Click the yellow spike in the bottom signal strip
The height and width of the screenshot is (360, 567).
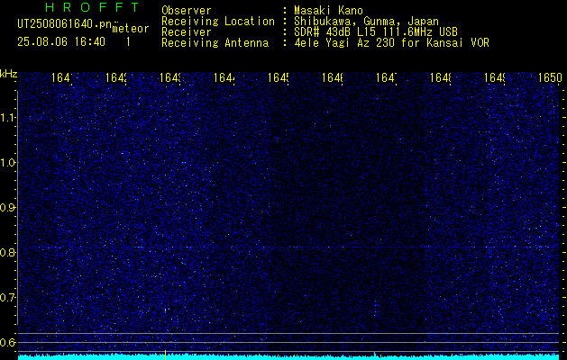pos(165,355)
